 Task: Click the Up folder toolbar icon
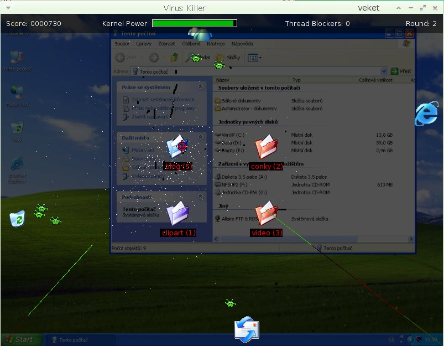pyautogui.click(x=174, y=57)
